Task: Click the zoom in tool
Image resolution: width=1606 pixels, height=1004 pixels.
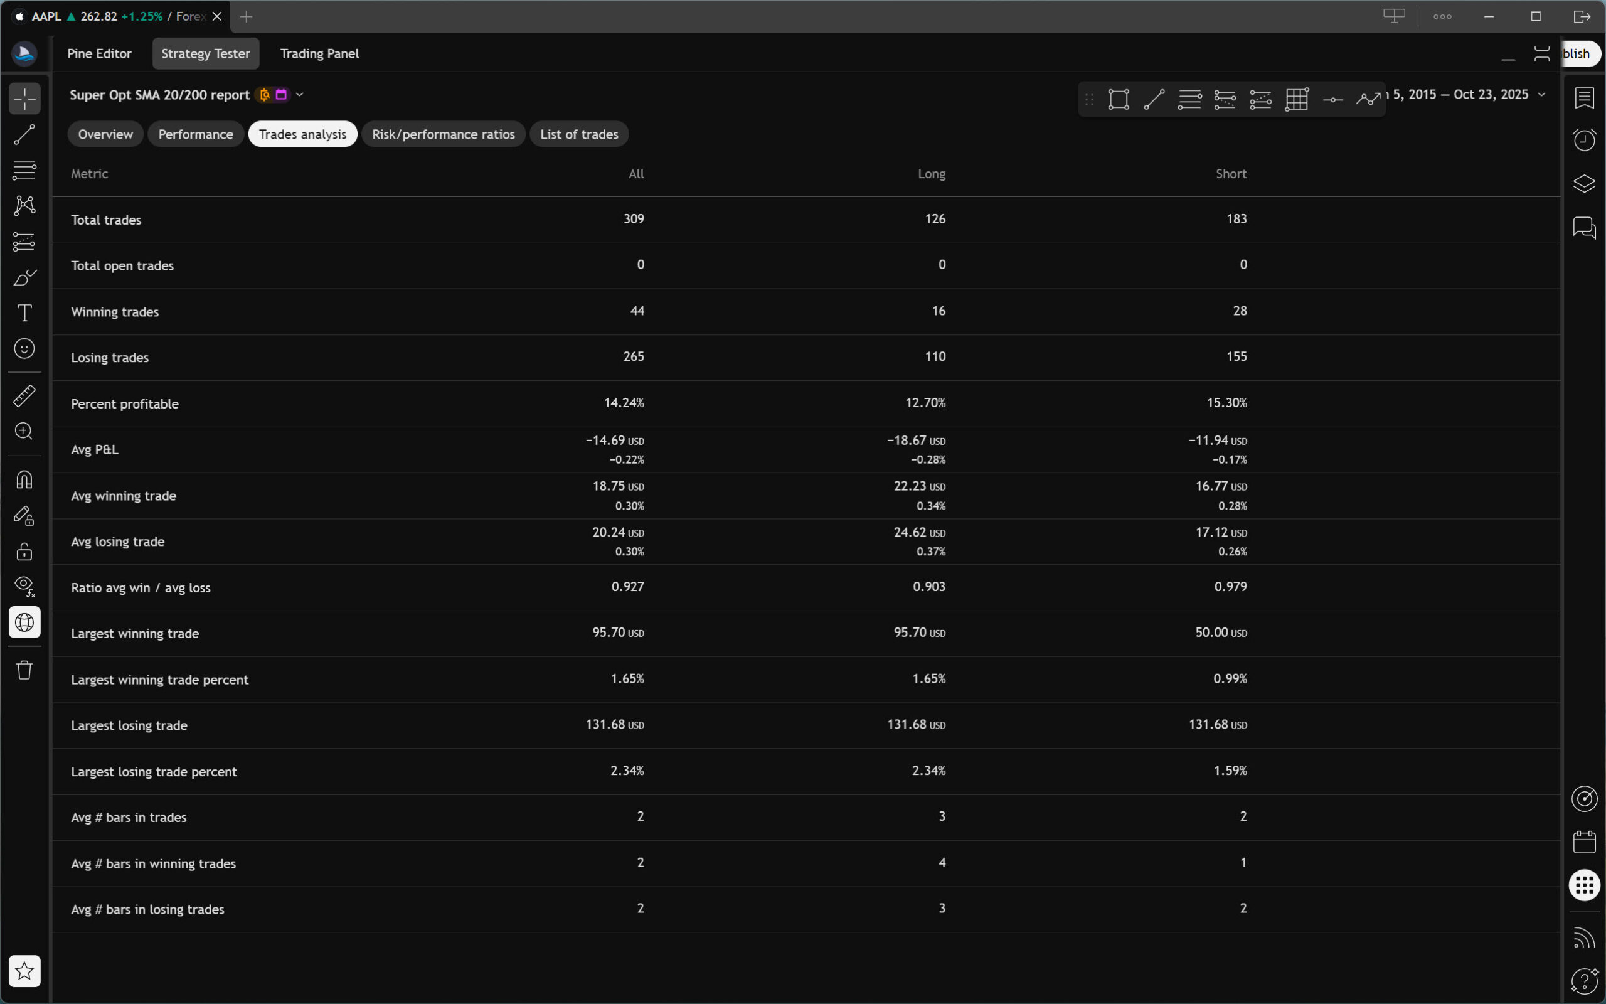Action: click(24, 432)
